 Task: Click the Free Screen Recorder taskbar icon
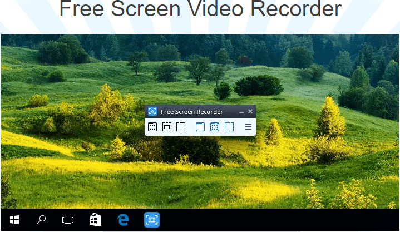[x=152, y=220]
